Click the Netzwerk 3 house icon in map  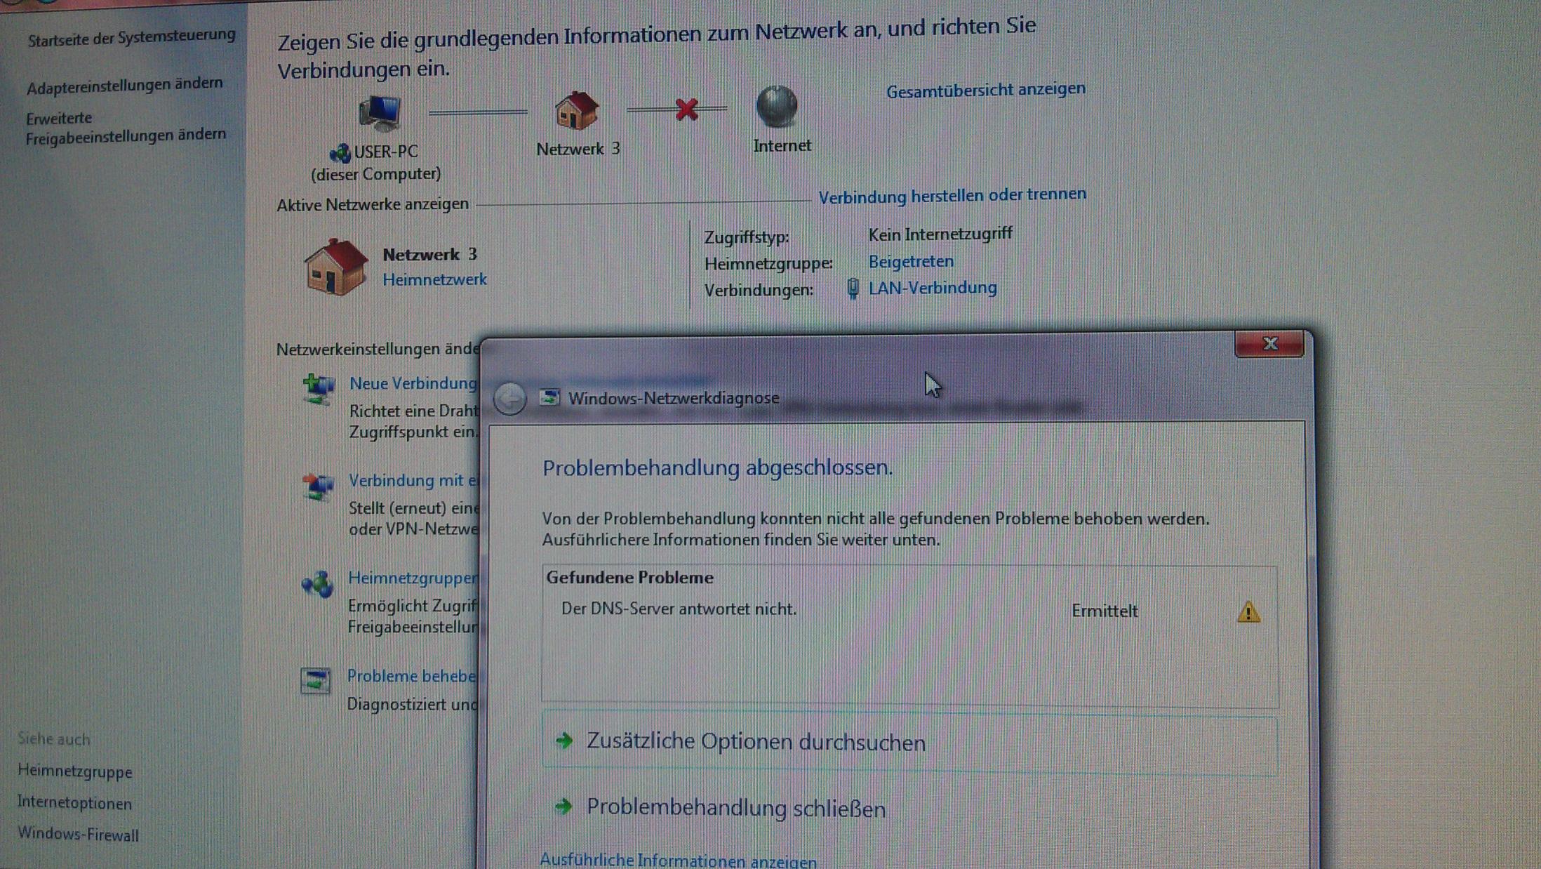tap(576, 110)
